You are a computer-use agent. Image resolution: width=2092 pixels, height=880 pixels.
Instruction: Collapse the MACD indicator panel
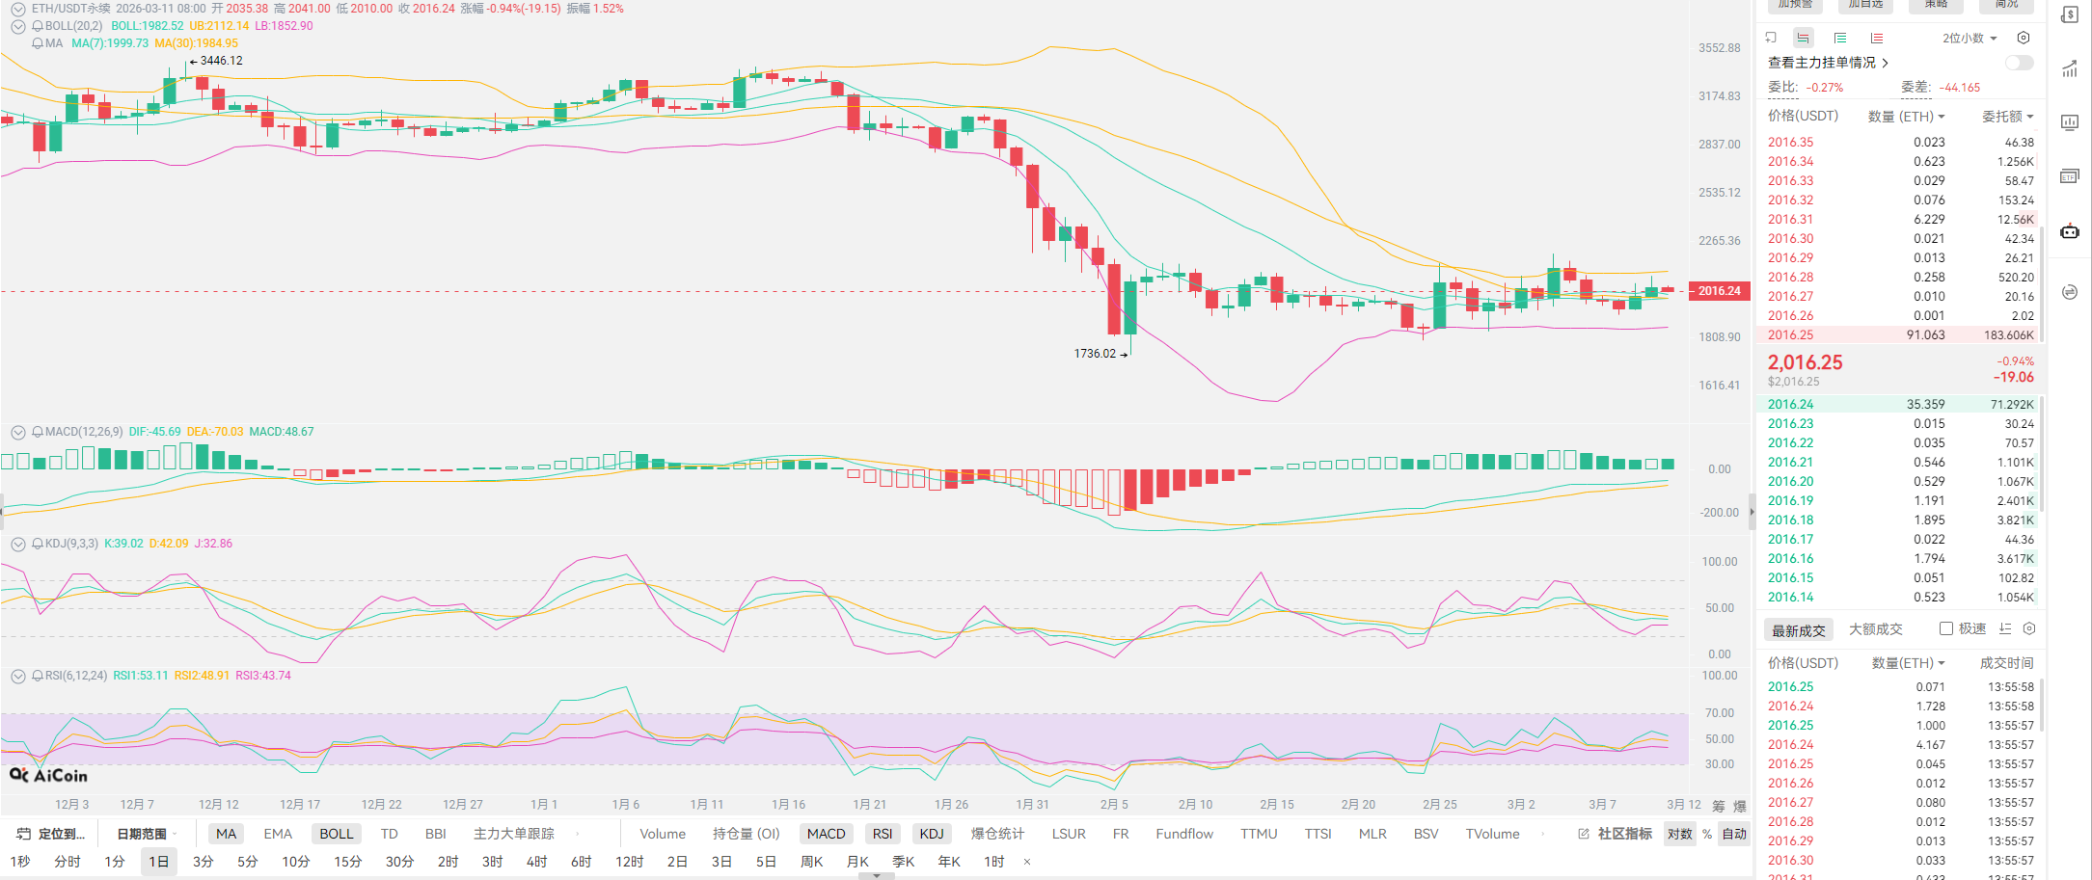pos(17,432)
